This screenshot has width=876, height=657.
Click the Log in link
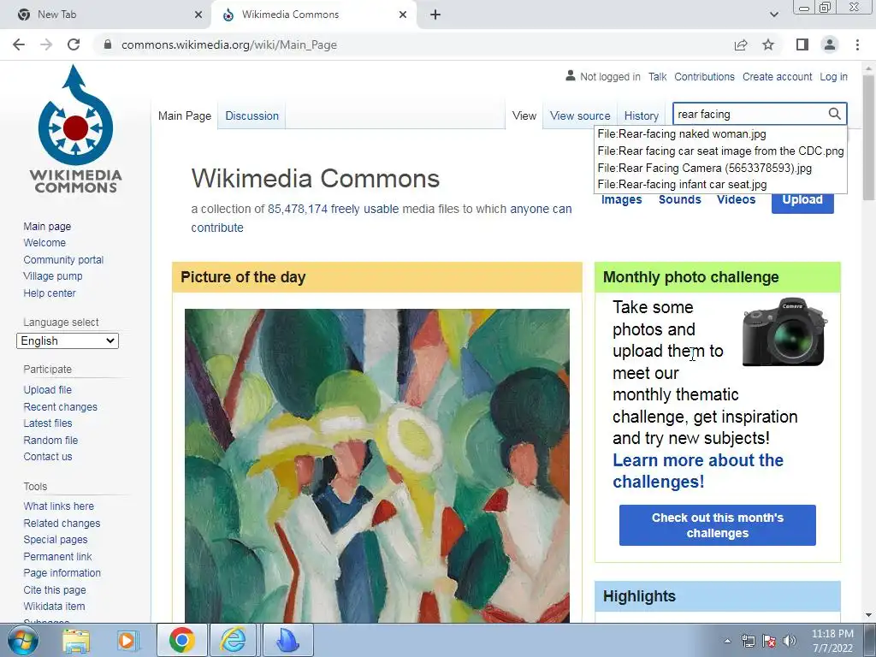pyautogui.click(x=833, y=76)
